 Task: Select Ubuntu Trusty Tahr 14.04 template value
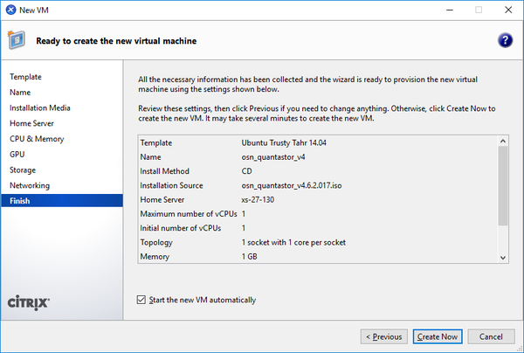pos(284,142)
